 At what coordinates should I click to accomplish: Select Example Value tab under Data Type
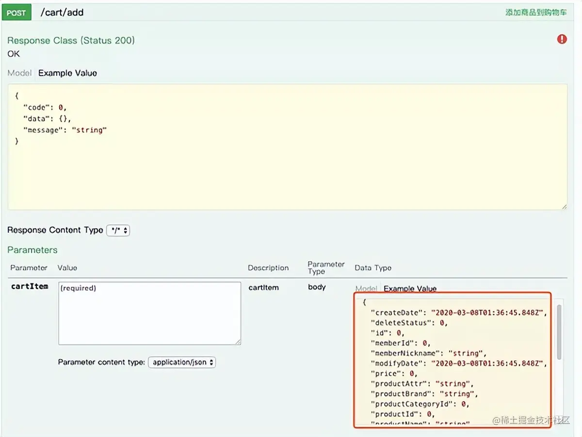[x=410, y=289]
